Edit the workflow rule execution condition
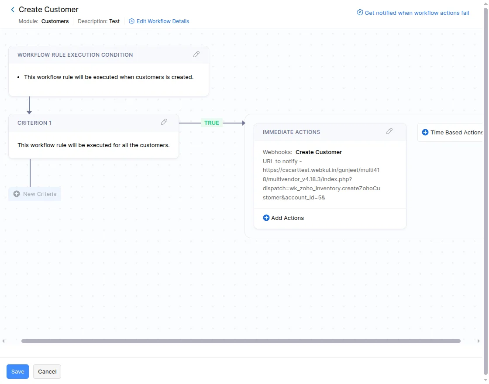489x384 pixels. click(x=196, y=55)
